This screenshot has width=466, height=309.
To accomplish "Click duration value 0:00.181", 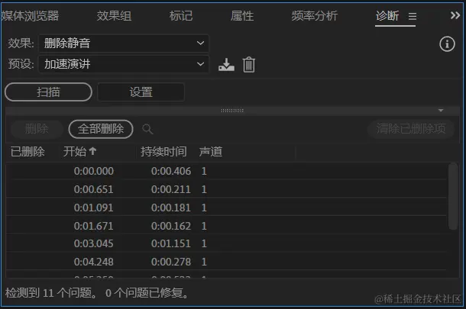I will 171,208.
